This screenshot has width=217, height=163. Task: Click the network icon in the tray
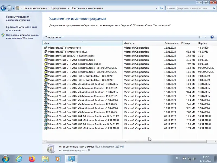[190, 158]
